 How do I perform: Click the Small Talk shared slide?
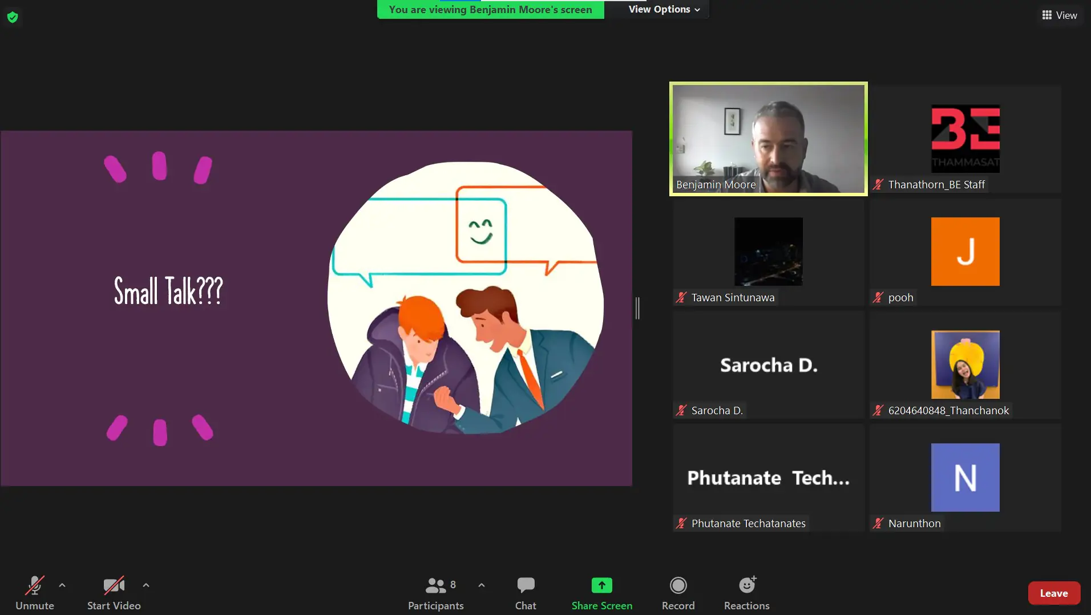pos(316,308)
